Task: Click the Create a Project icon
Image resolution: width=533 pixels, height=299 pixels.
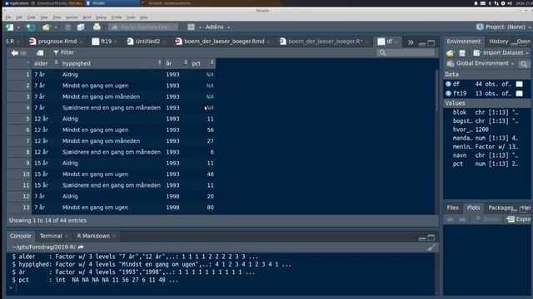Action: 31,27
